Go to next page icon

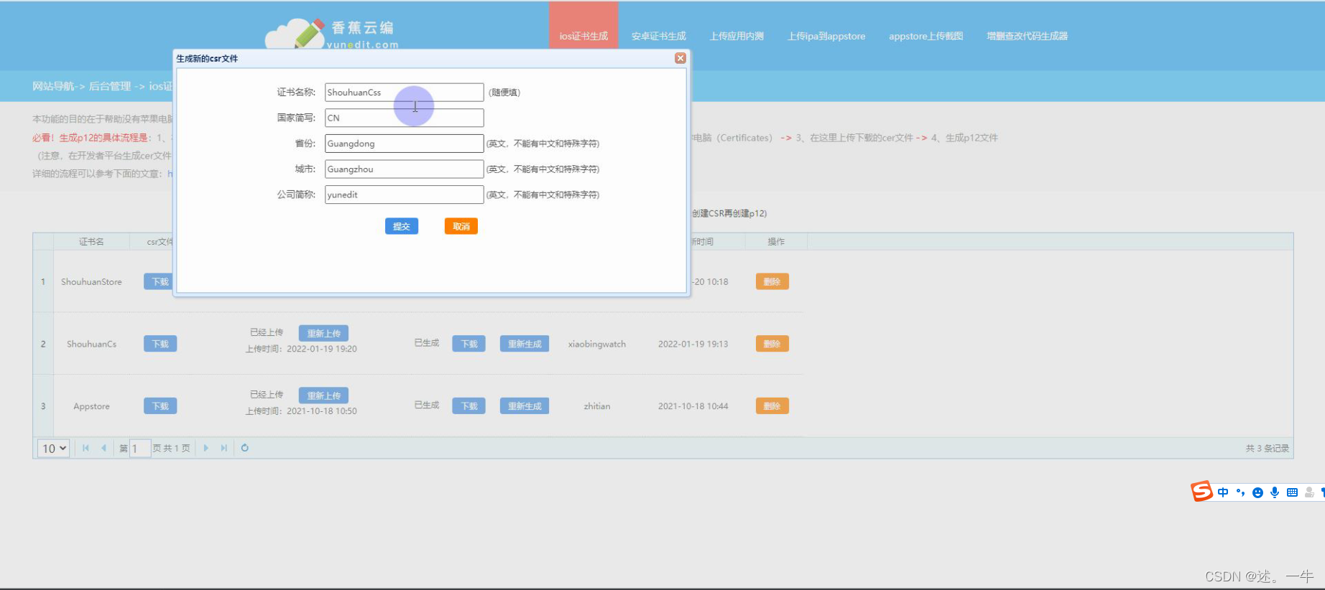click(206, 448)
